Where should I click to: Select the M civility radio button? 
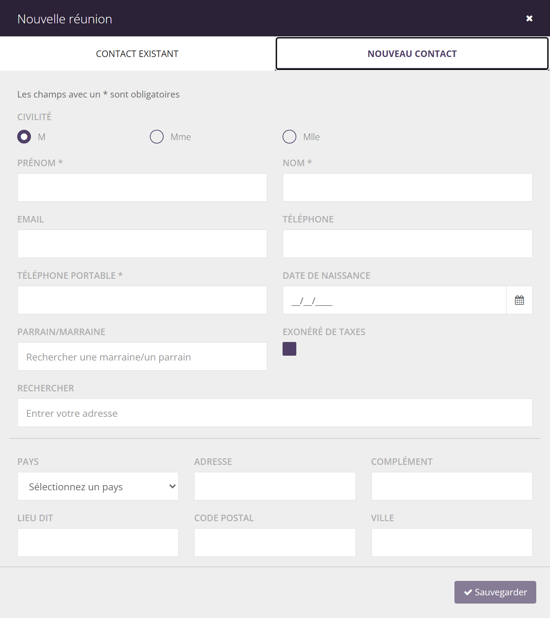(x=24, y=137)
